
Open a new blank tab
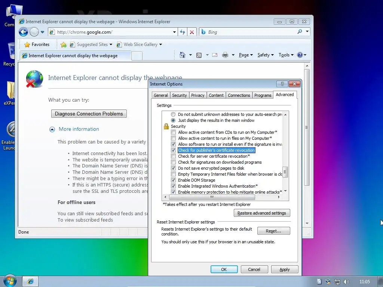[137, 56]
